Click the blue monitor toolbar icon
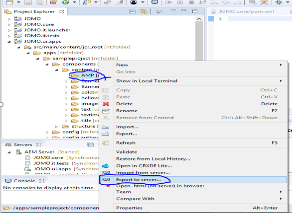The width and height of the screenshot is (292, 213). click(154, 2)
